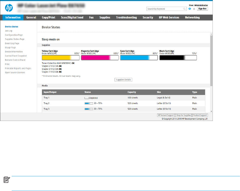Click the HP logo icon

pyautogui.click(x=9, y=8)
